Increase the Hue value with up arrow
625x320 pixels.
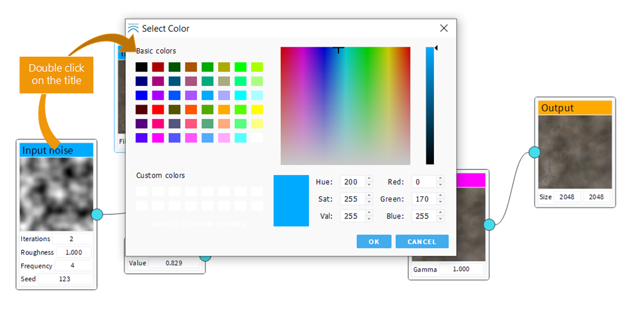click(369, 179)
